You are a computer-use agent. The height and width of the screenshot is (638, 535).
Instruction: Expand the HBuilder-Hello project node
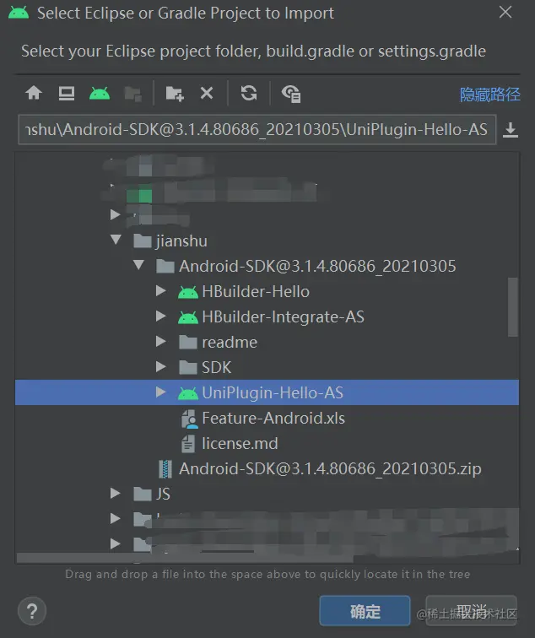pyautogui.click(x=161, y=291)
